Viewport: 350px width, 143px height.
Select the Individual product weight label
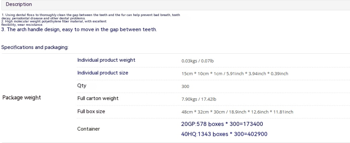coord(106,60)
